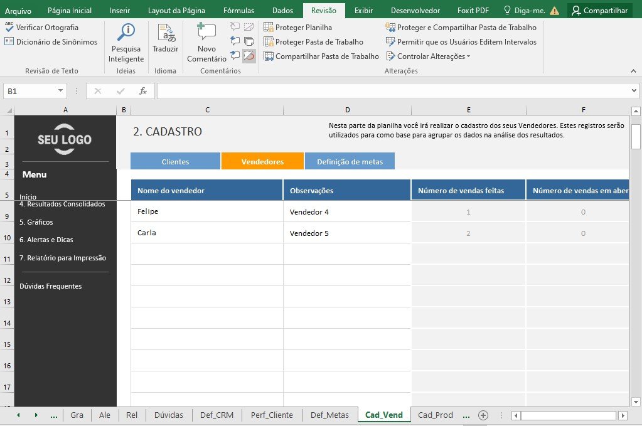Click the SEU LOGO image

point(65,139)
